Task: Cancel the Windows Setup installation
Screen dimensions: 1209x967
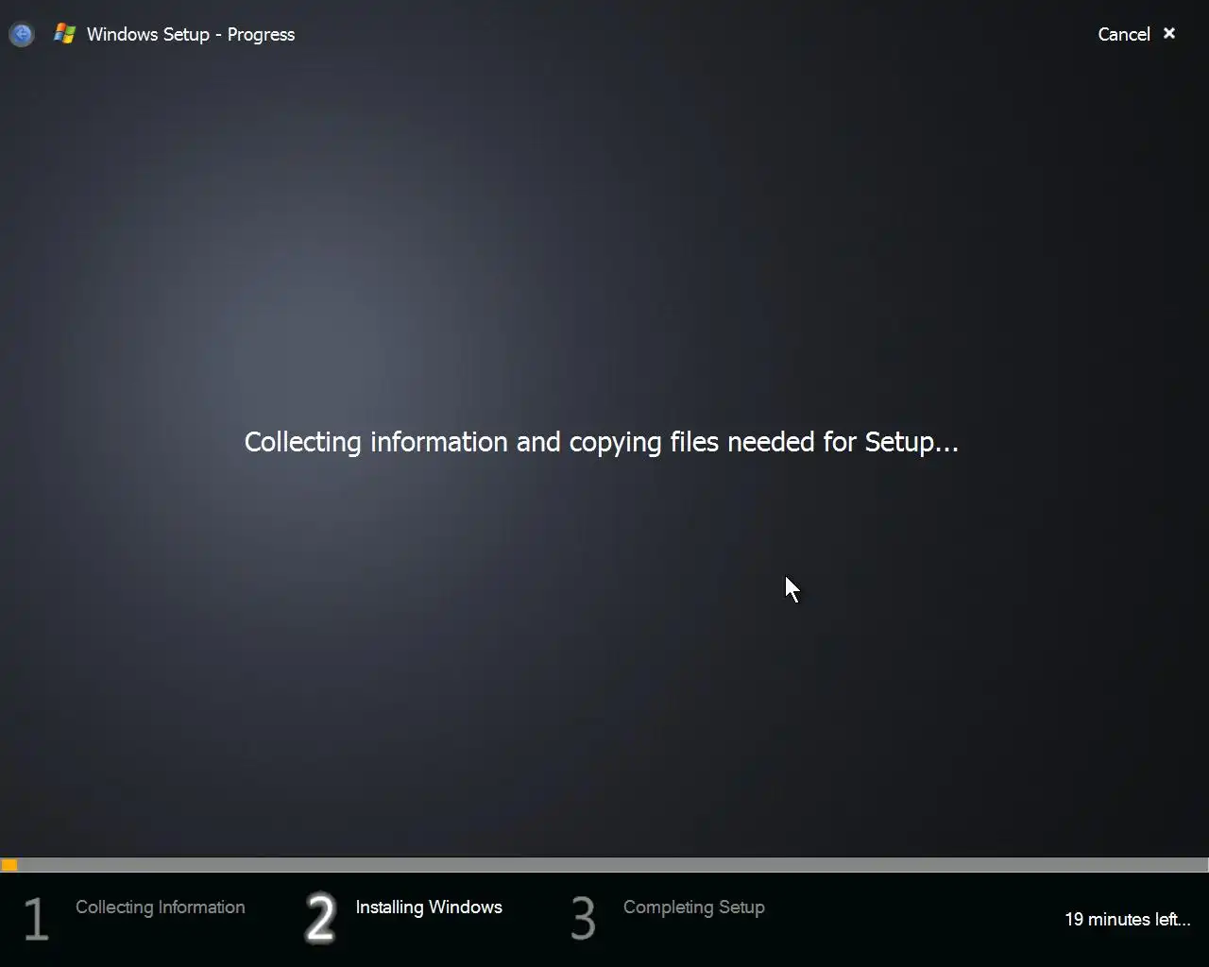Action: click(x=1124, y=34)
